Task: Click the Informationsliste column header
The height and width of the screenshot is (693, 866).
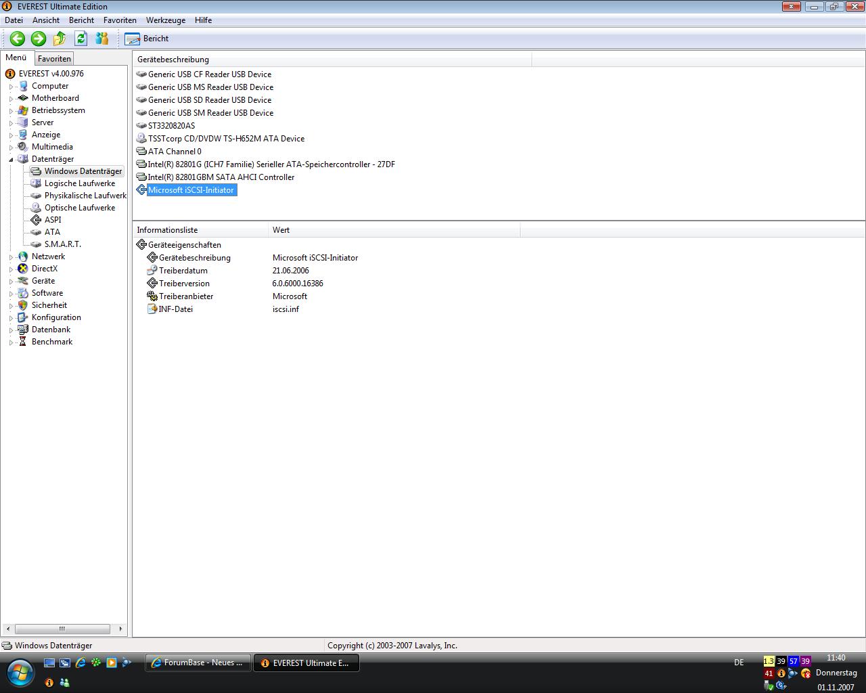Action: (x=201, y=230)
